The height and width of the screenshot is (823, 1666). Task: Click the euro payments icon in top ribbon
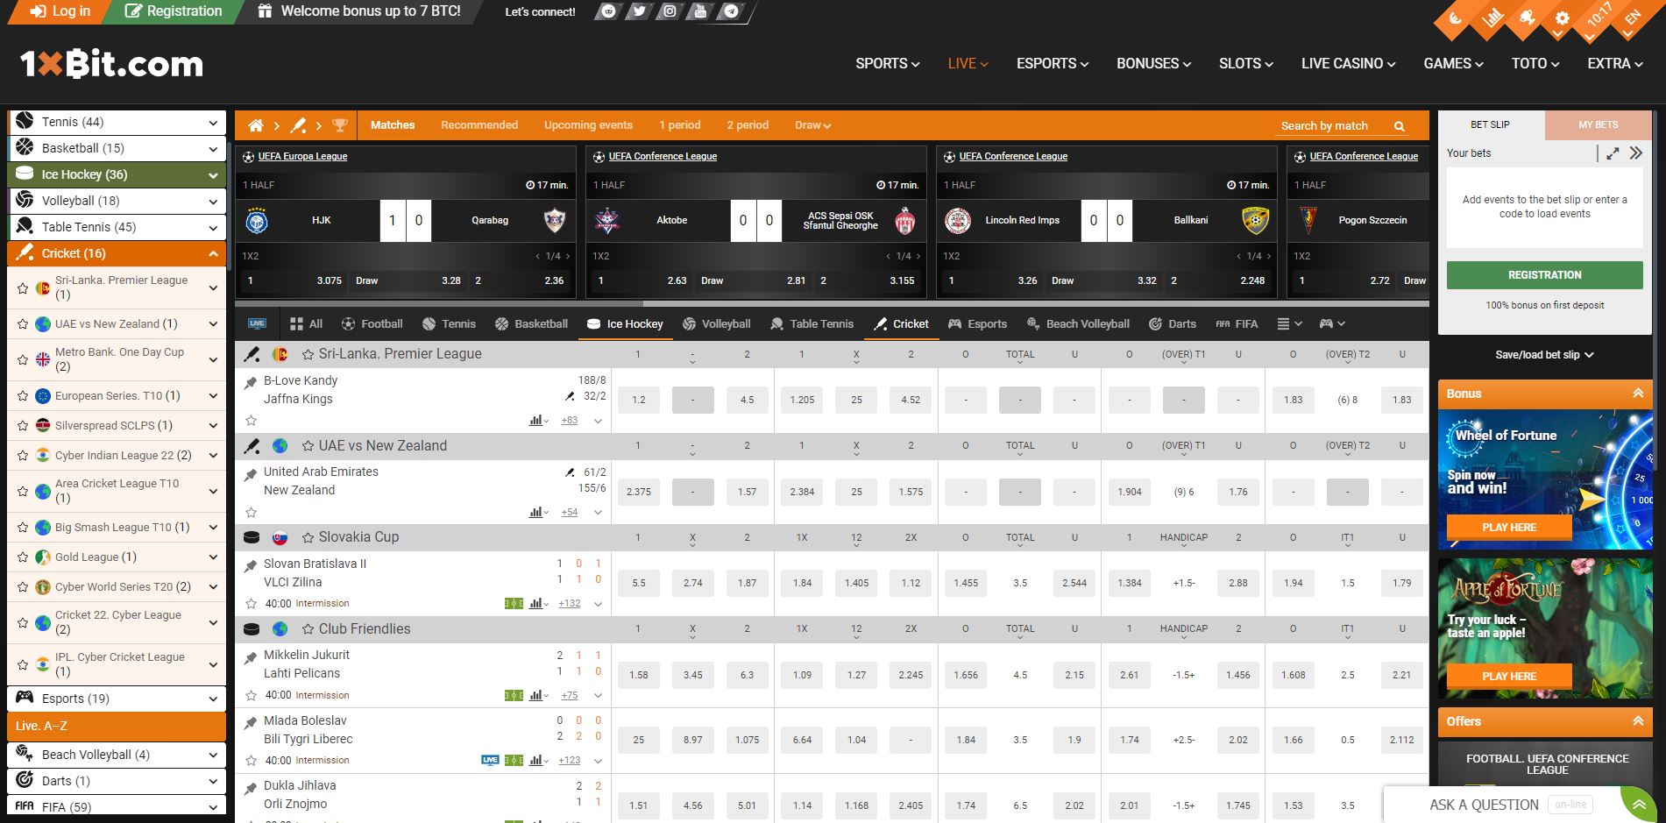(x=1457, y=19)
